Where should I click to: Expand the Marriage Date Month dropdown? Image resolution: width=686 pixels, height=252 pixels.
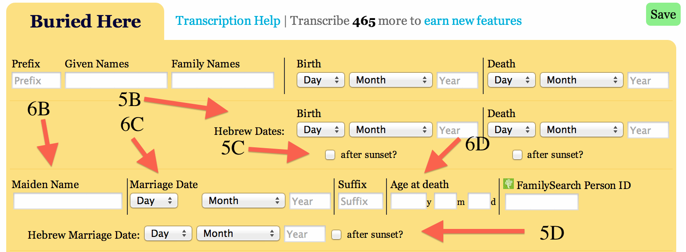click(x=243, y=201)
